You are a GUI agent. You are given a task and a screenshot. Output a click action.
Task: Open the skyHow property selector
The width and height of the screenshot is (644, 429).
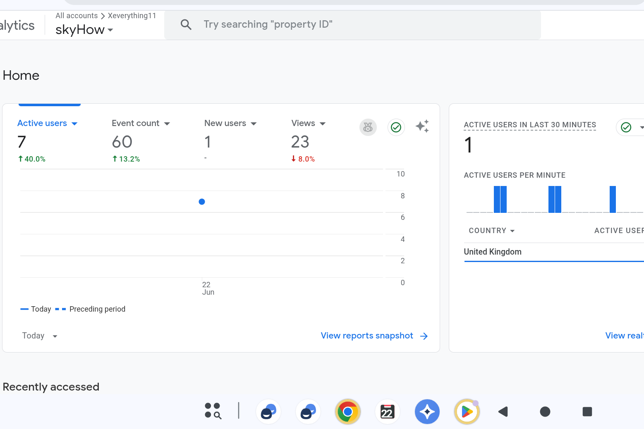pos(84,30)
